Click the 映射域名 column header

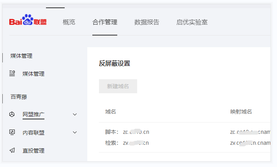click(241, 112)
